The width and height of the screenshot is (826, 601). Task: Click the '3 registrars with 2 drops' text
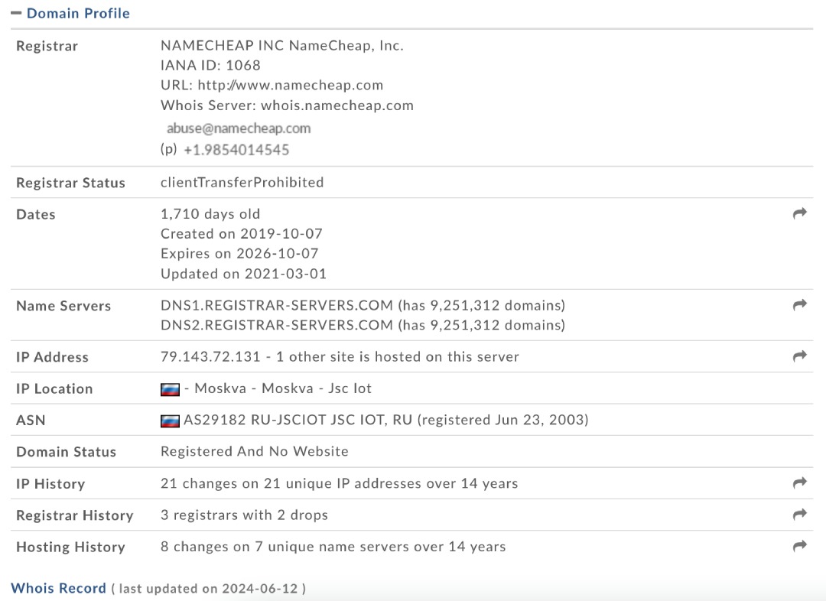pyautogui.click(x=244, y=515)
